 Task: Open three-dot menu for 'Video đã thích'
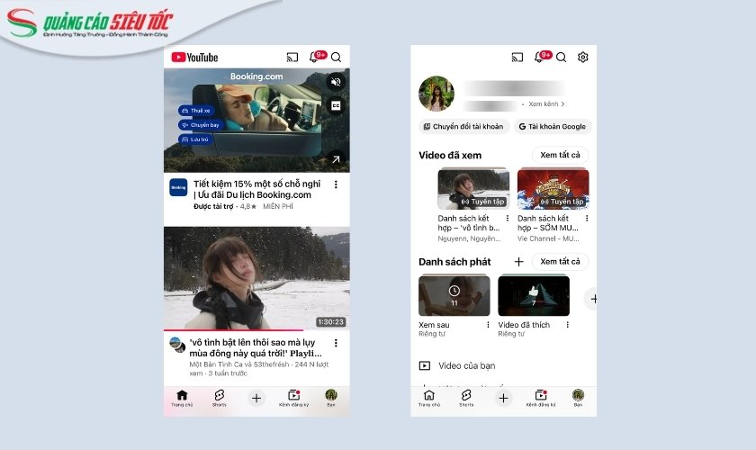point(568,325)
